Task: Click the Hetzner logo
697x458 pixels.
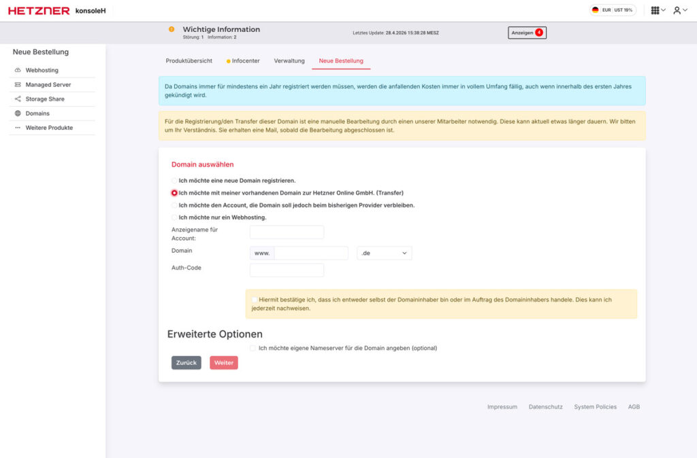Action: pyautogui.click(x=39, y=10)
